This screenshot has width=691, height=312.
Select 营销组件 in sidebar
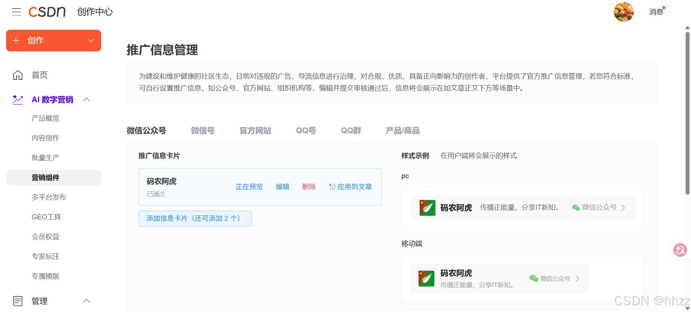(x=54, y=177)
